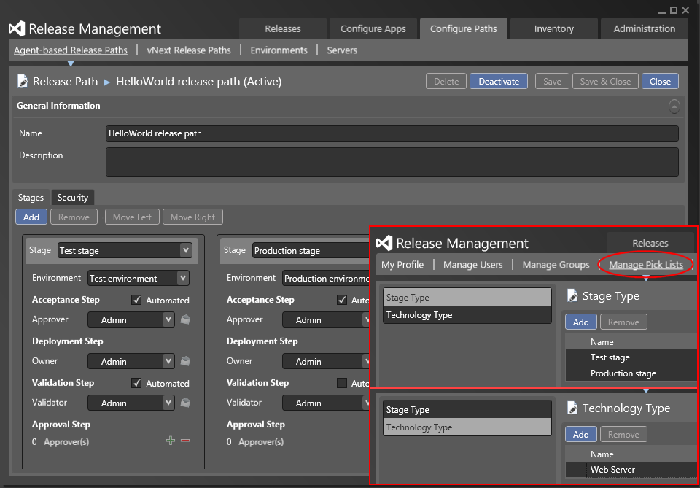700x488 pixels.
Task: Click Move Left button
Action: tap(132, 217)
